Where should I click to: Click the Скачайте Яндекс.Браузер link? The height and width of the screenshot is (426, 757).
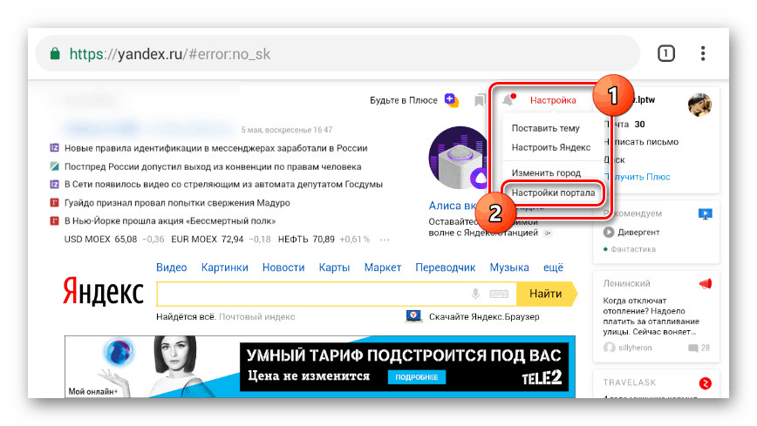coord(484,317)
